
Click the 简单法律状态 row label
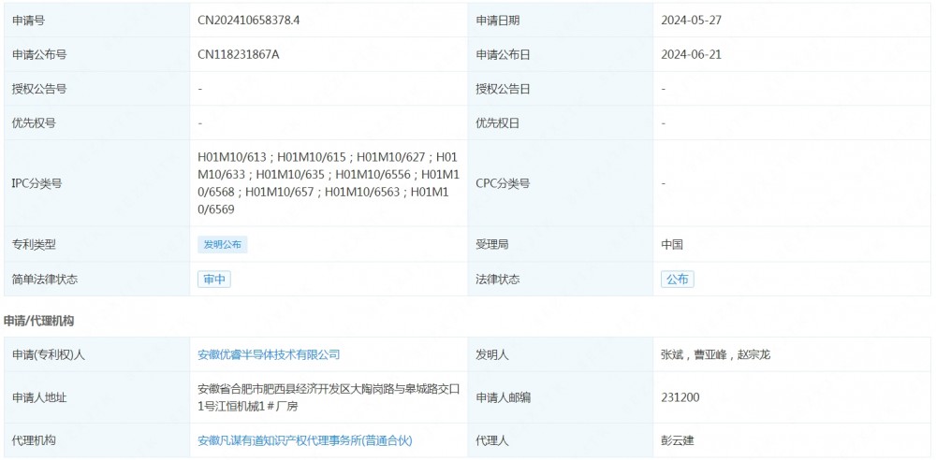(45, 280)
